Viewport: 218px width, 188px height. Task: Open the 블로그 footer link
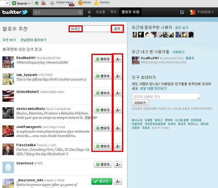pos(158,120)
